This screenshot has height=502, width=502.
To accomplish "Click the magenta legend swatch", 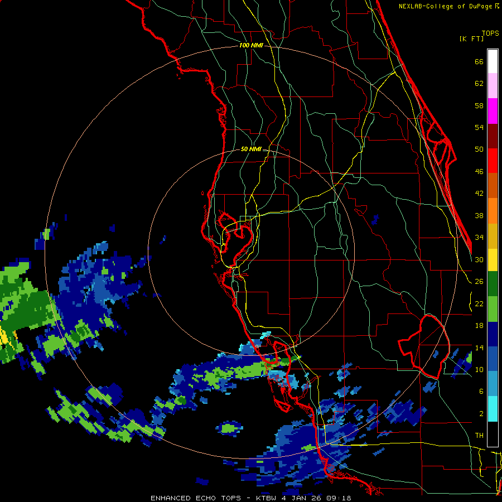I will (493, 111).
